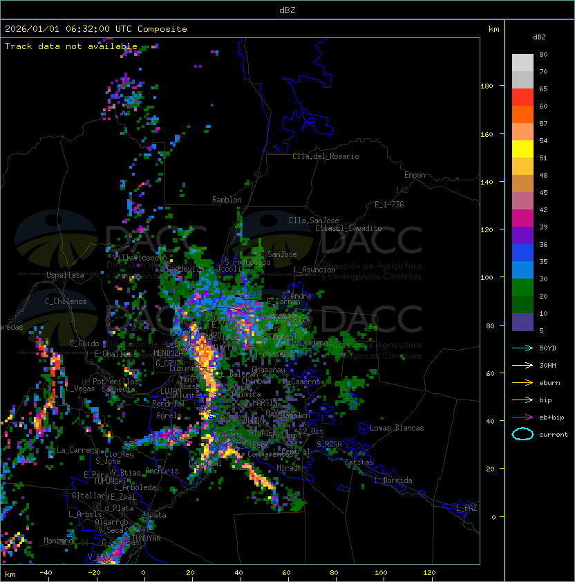Click the 'MENDOZA' map label

pos(168,353)
